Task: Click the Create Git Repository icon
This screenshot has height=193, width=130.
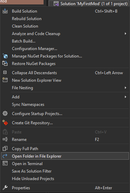Action: coord(5,123)
